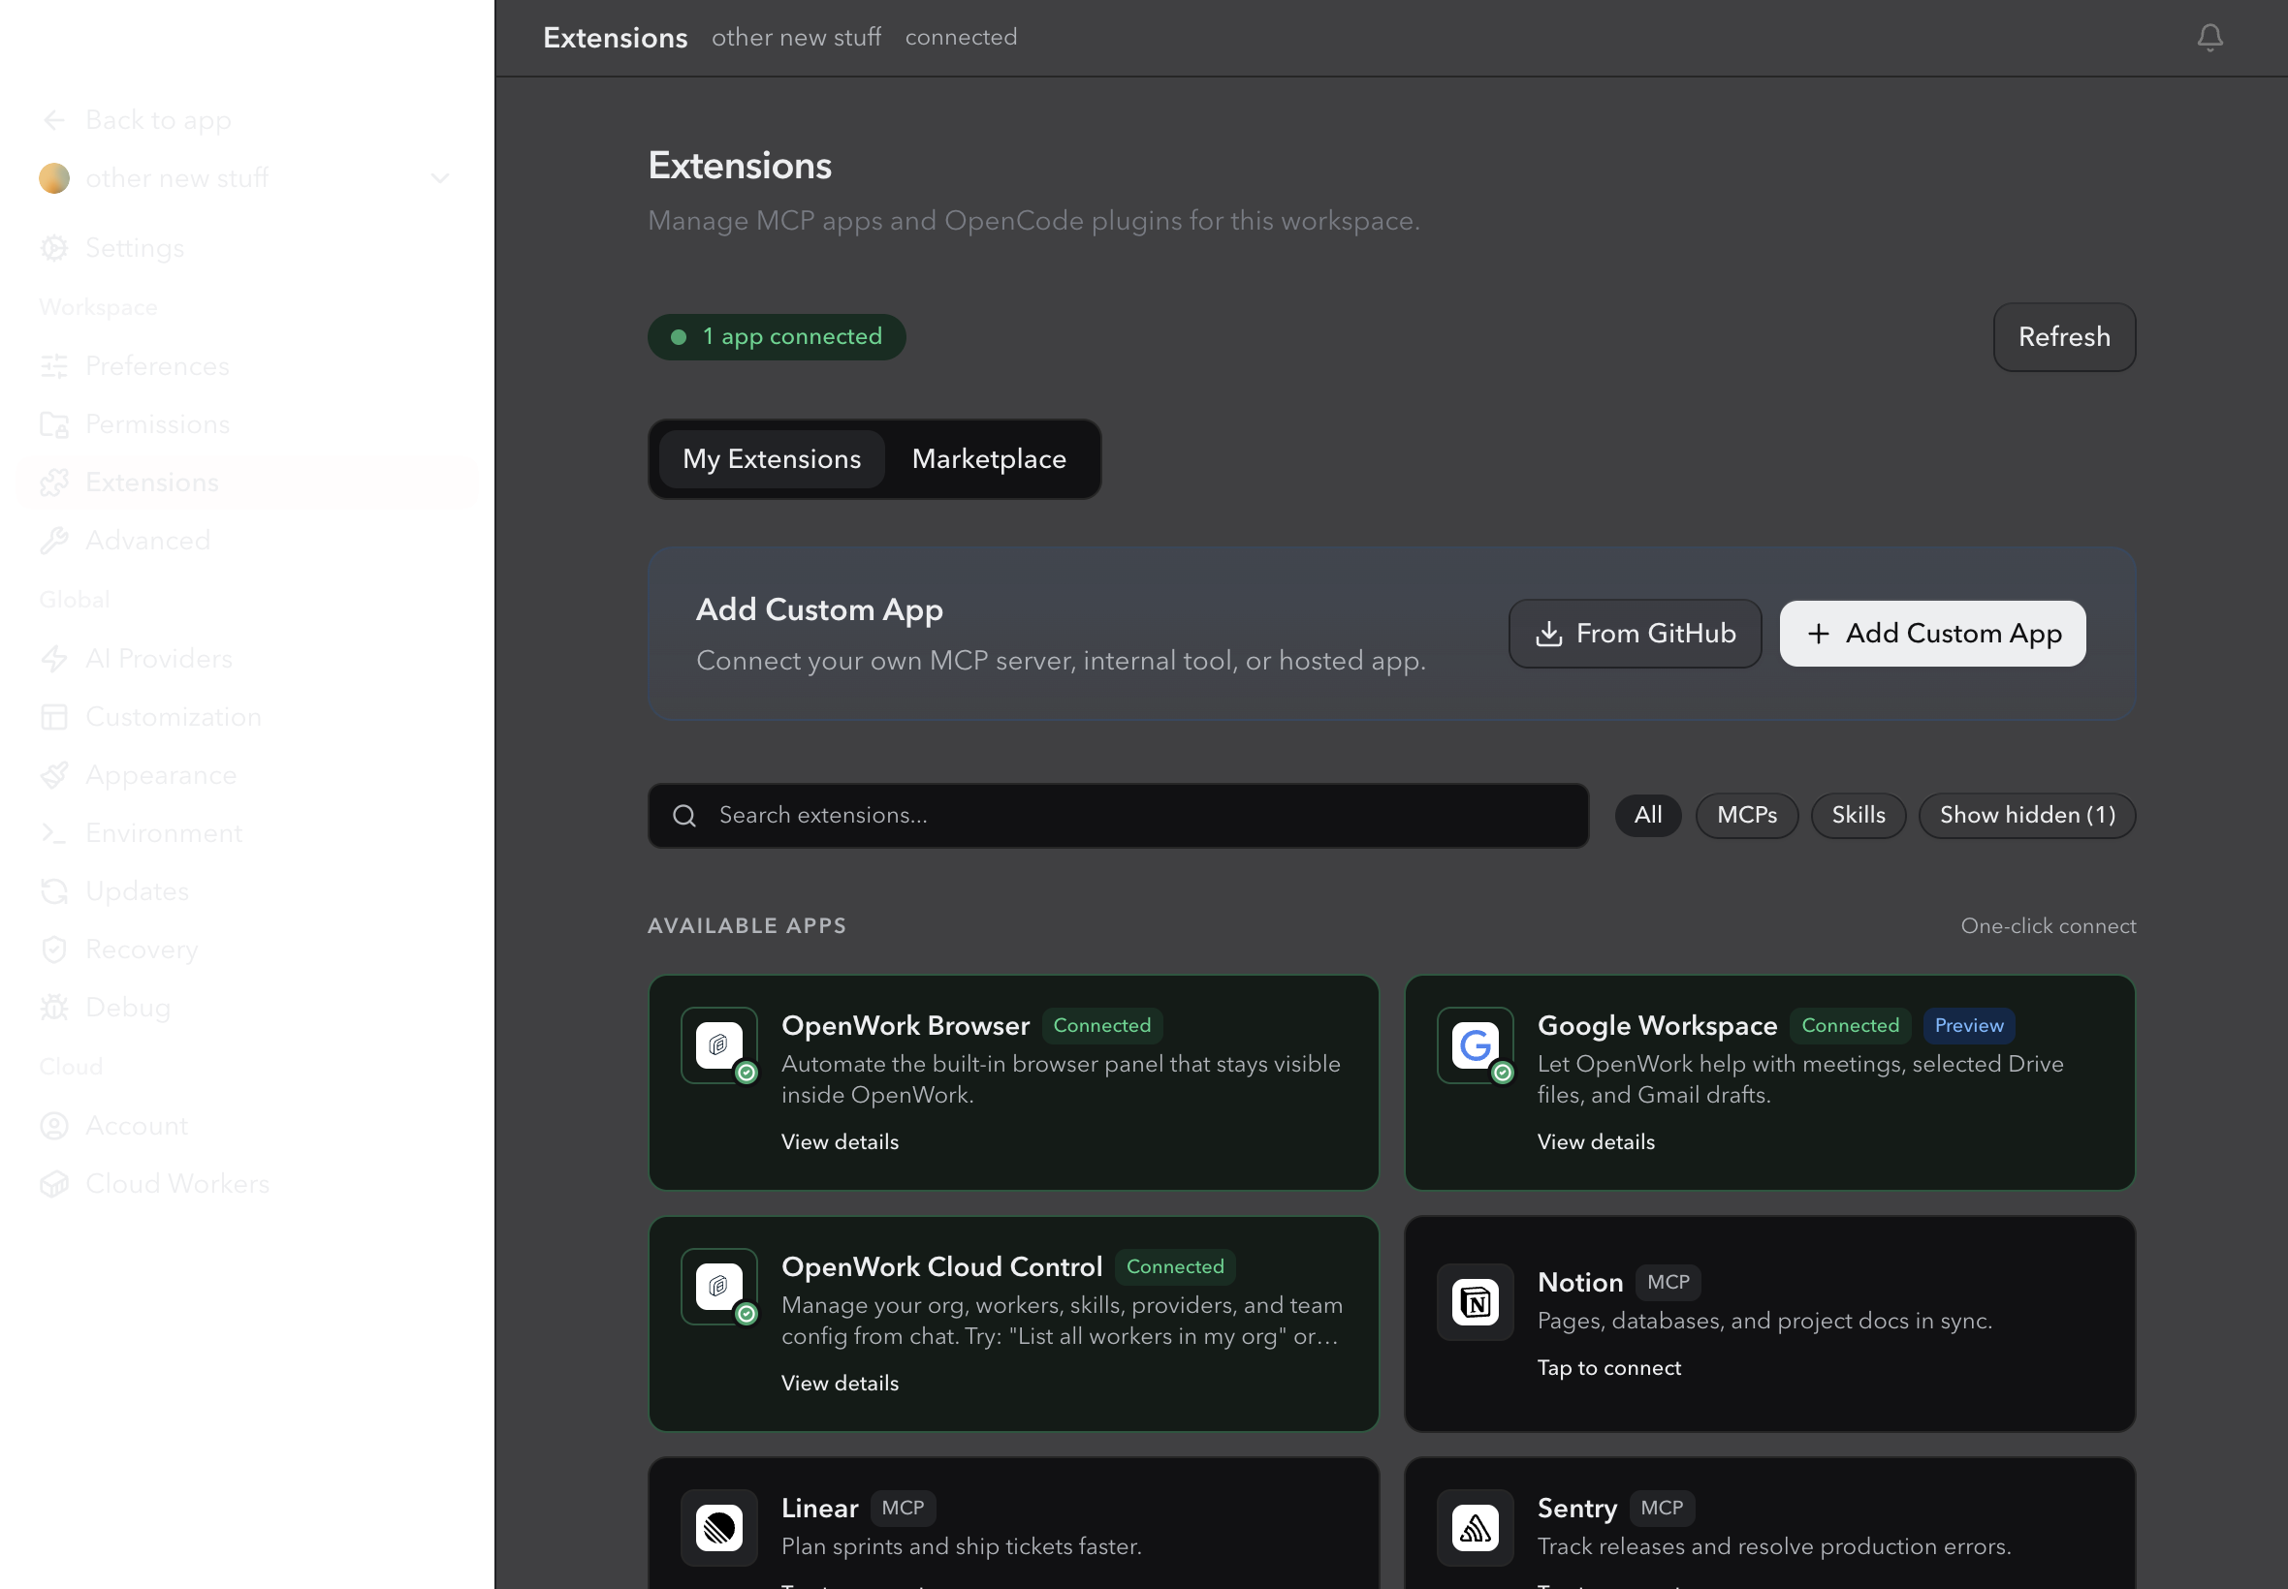
Task: Click the 1 app connected status badge
Action: 777,337
